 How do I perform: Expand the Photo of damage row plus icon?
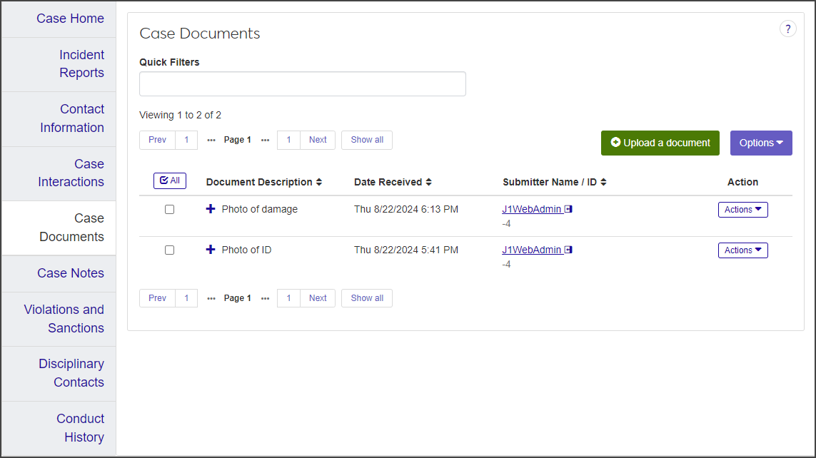click(211, 209)
